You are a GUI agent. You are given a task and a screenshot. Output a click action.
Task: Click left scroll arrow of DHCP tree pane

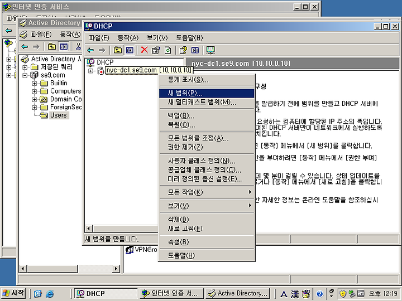(x=89, y=229)
